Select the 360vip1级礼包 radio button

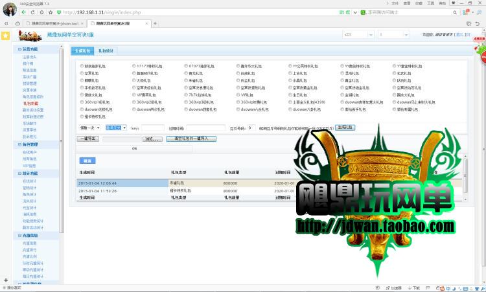pyautogui.click(x=82, y=102)
